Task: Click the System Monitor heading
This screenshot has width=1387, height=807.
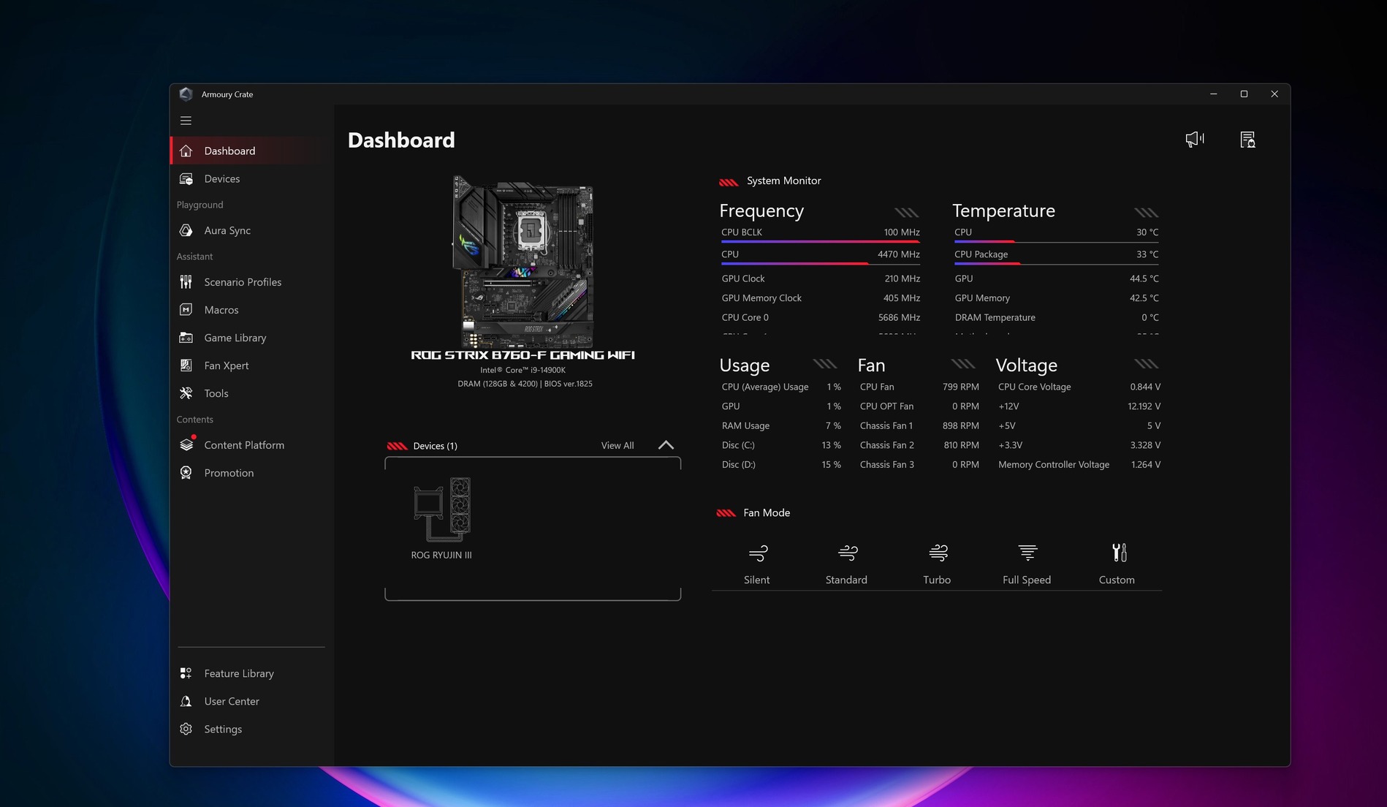Action: click(783, 181)
